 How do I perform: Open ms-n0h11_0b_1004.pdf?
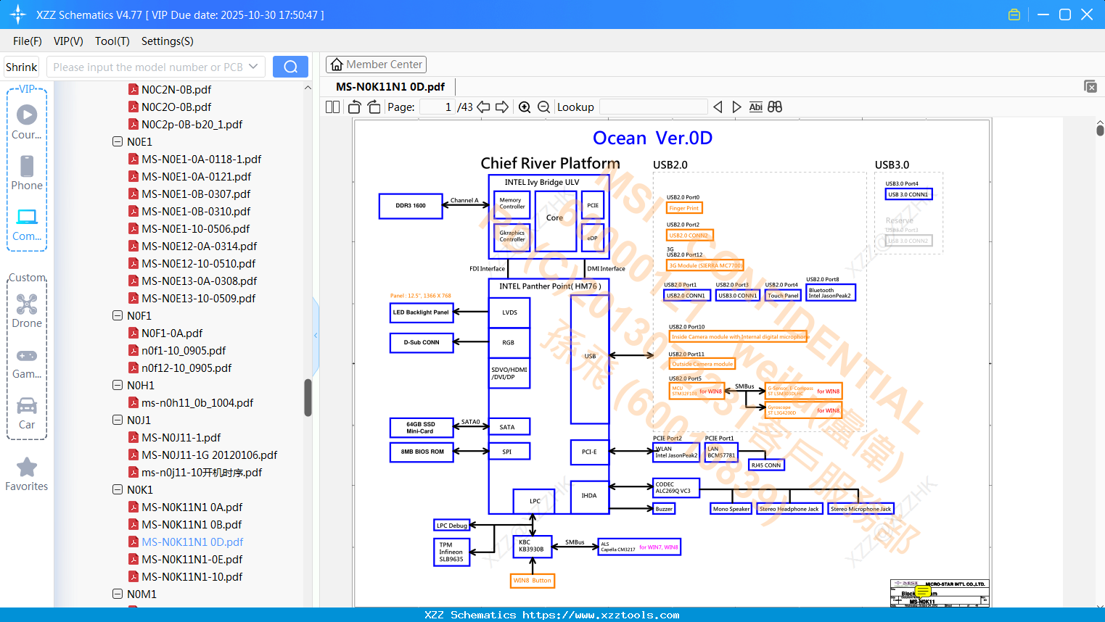click(197, 403)
